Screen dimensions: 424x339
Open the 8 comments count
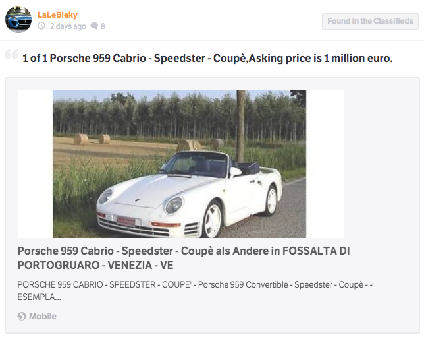(x=103, y=26)
